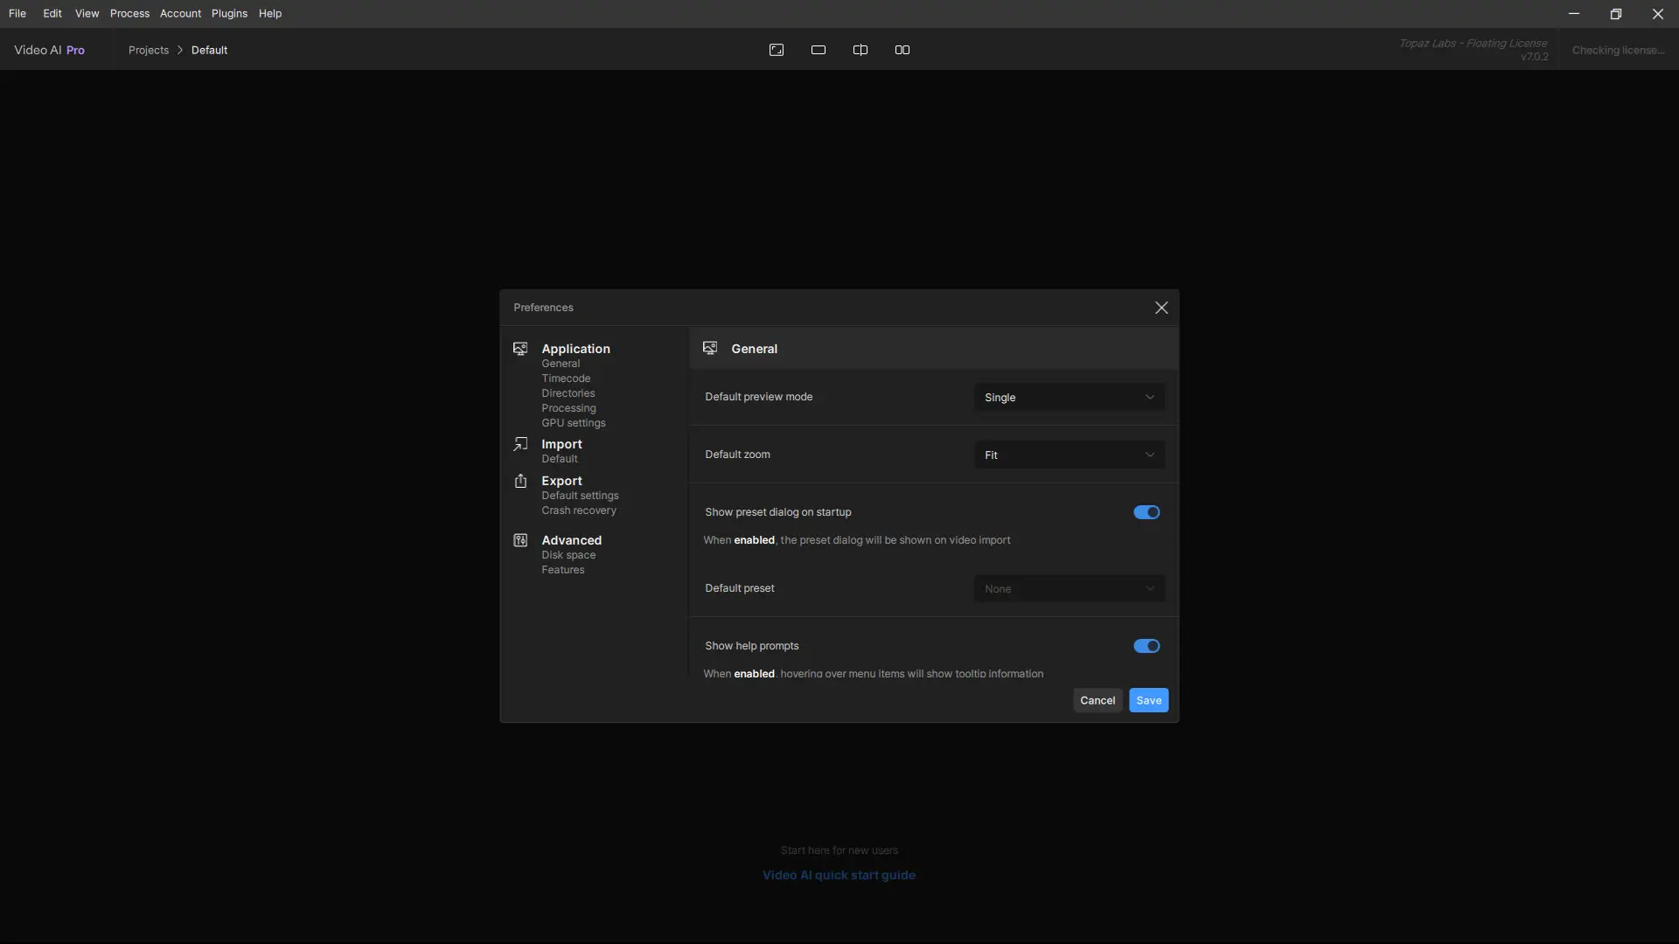1679x944 pixels.
Task: Turn off Show help prompts toggle
Action: [x=1146, y=646]
